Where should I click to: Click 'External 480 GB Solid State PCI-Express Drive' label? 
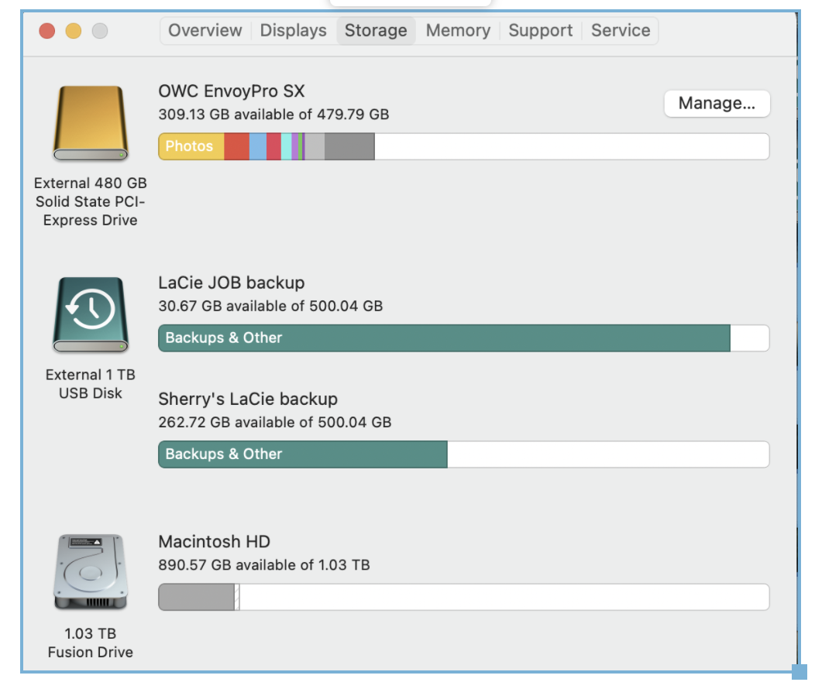click(91, 201)
